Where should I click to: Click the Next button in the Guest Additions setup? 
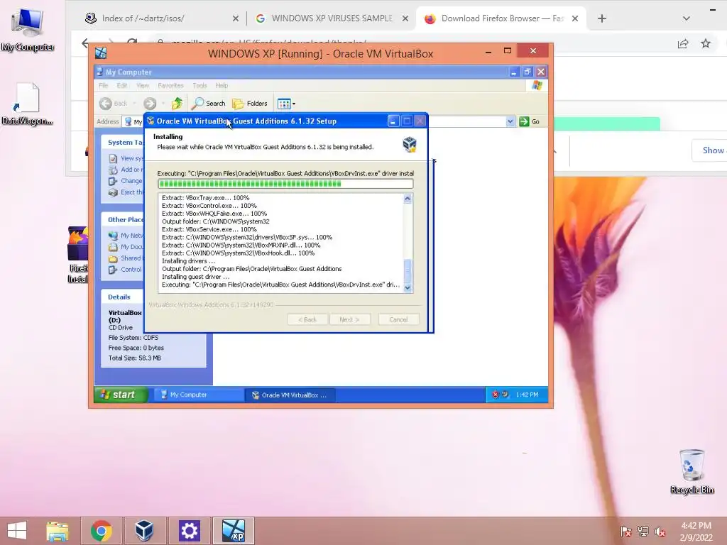click(349, 319)
